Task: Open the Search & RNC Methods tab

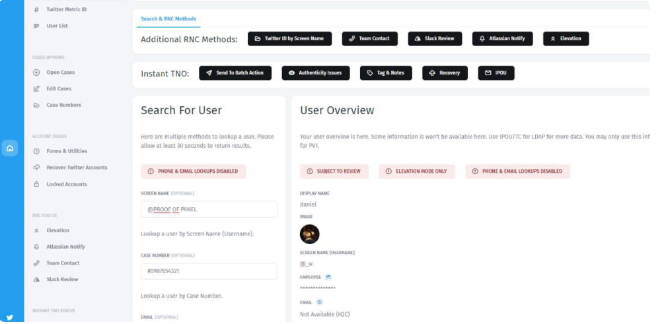Action: [168, 18]
